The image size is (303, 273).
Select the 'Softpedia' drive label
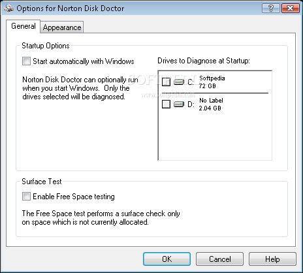click(x=212, y=78)
